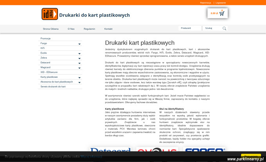Expand Akcesoria do kart plastikowych arrow
Screen dimensions: 266x162
[79, 82]
